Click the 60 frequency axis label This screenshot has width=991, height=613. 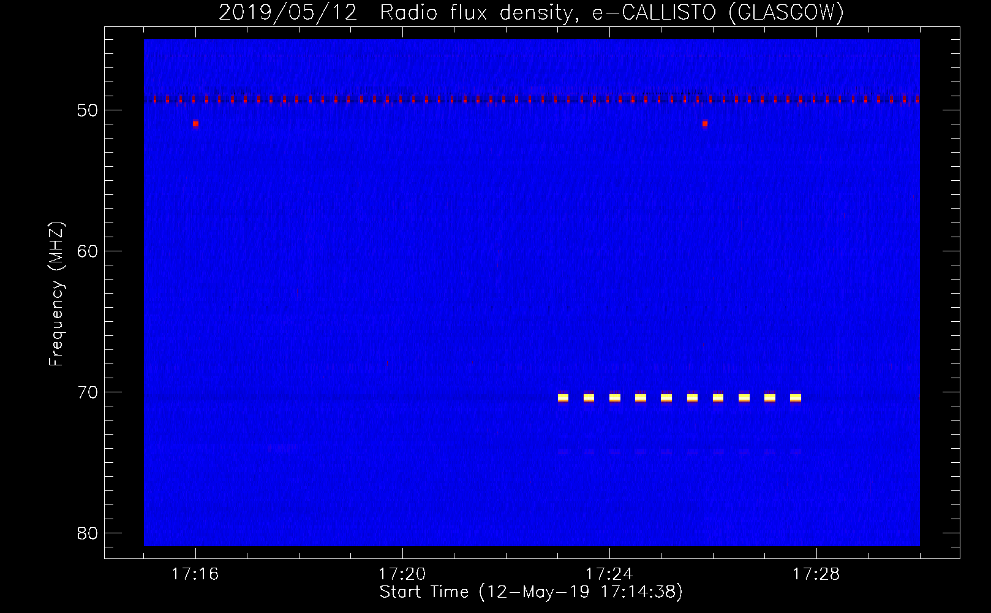coord(88,251)
